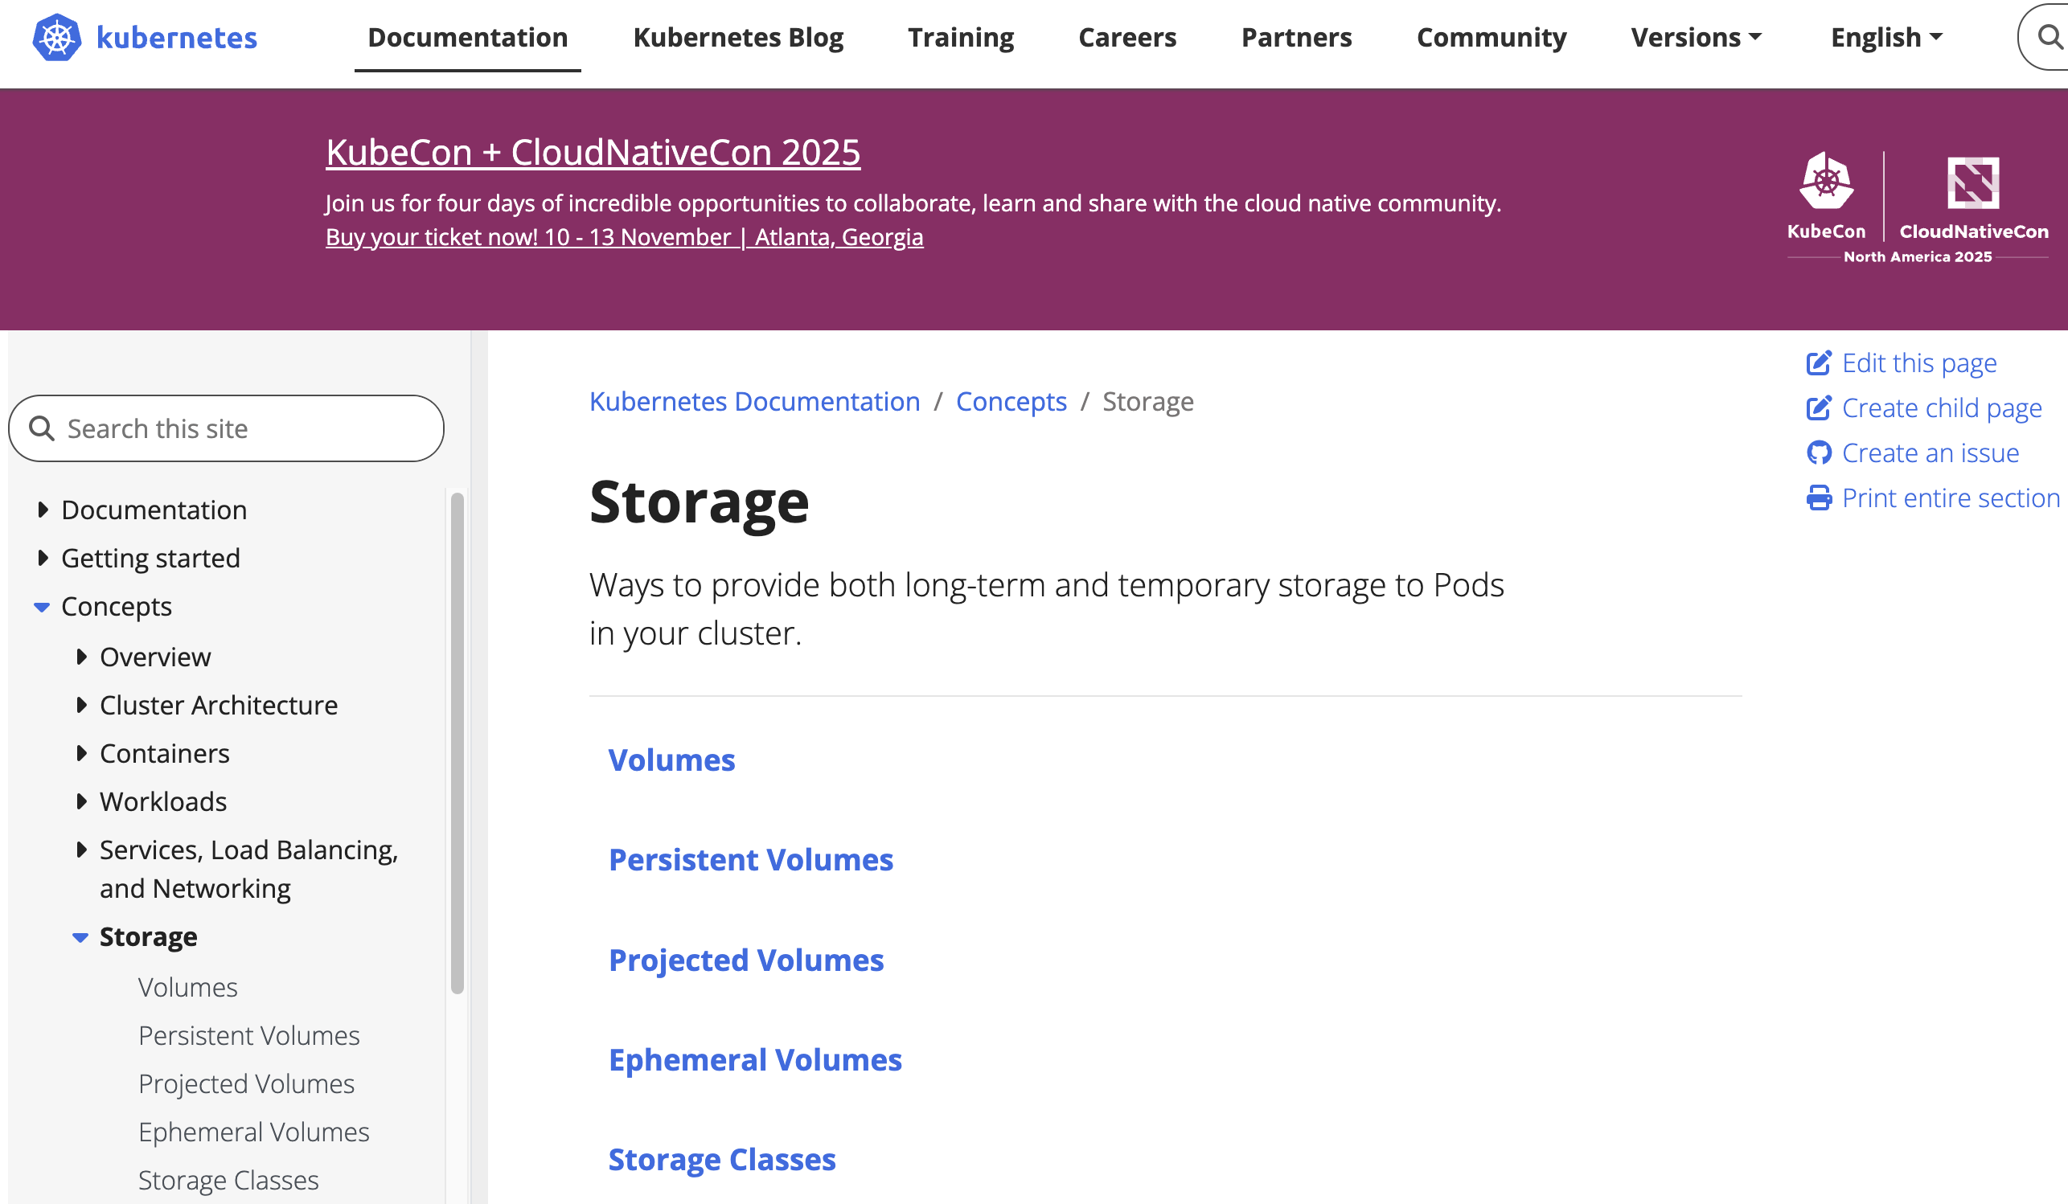The width and height of the screenshot is (2068, 1204).
Task: Open the Kubernetes Blog nav item
Action: (738, 38)
